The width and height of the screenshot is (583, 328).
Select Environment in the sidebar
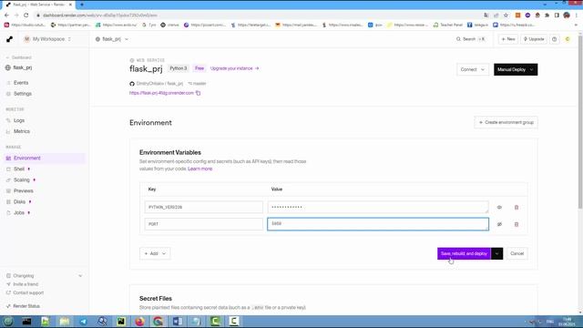pos(45,158)
